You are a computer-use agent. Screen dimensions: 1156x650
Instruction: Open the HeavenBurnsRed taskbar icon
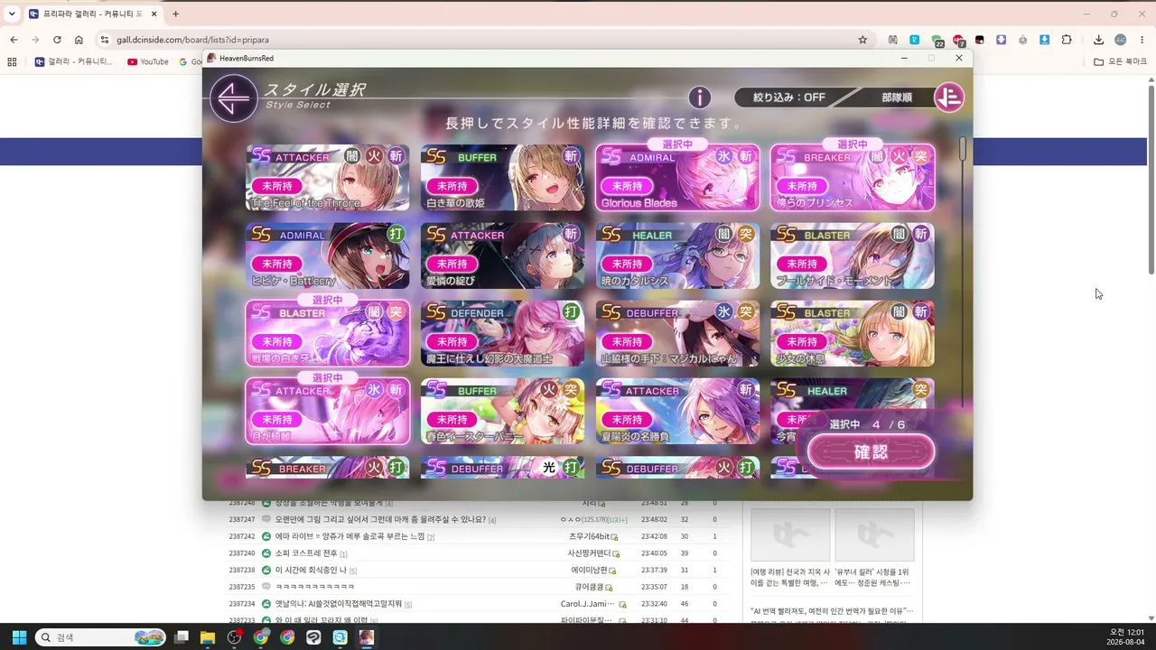coord(367,637)
